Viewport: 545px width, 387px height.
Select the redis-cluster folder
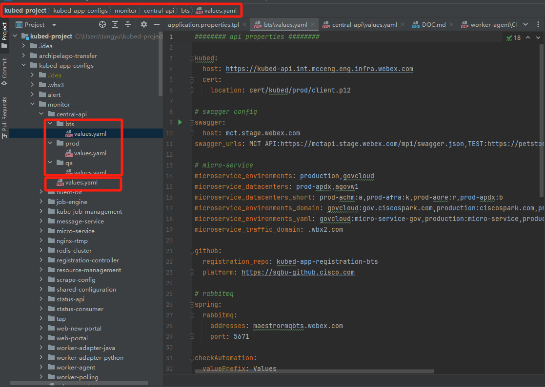click(x=69, y=250)
